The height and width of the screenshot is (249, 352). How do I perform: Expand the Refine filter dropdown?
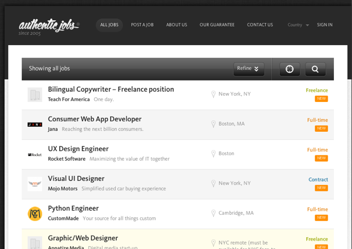point(248,69)
